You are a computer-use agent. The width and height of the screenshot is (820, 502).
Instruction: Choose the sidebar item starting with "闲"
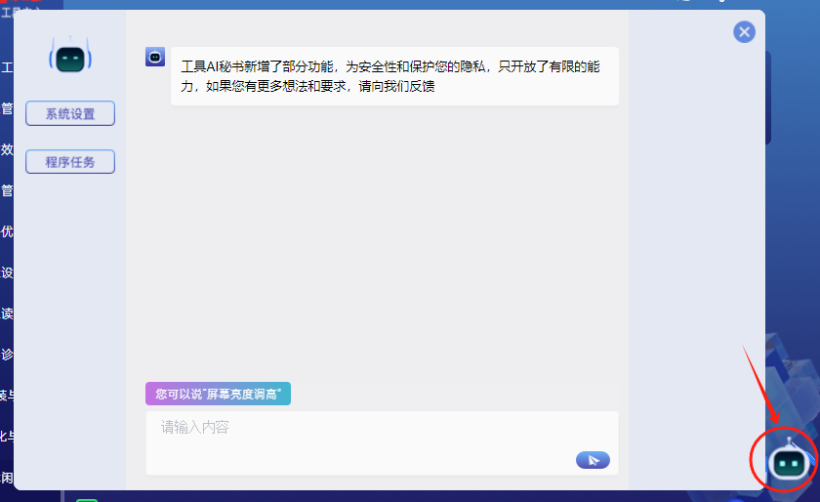(7, 478)
